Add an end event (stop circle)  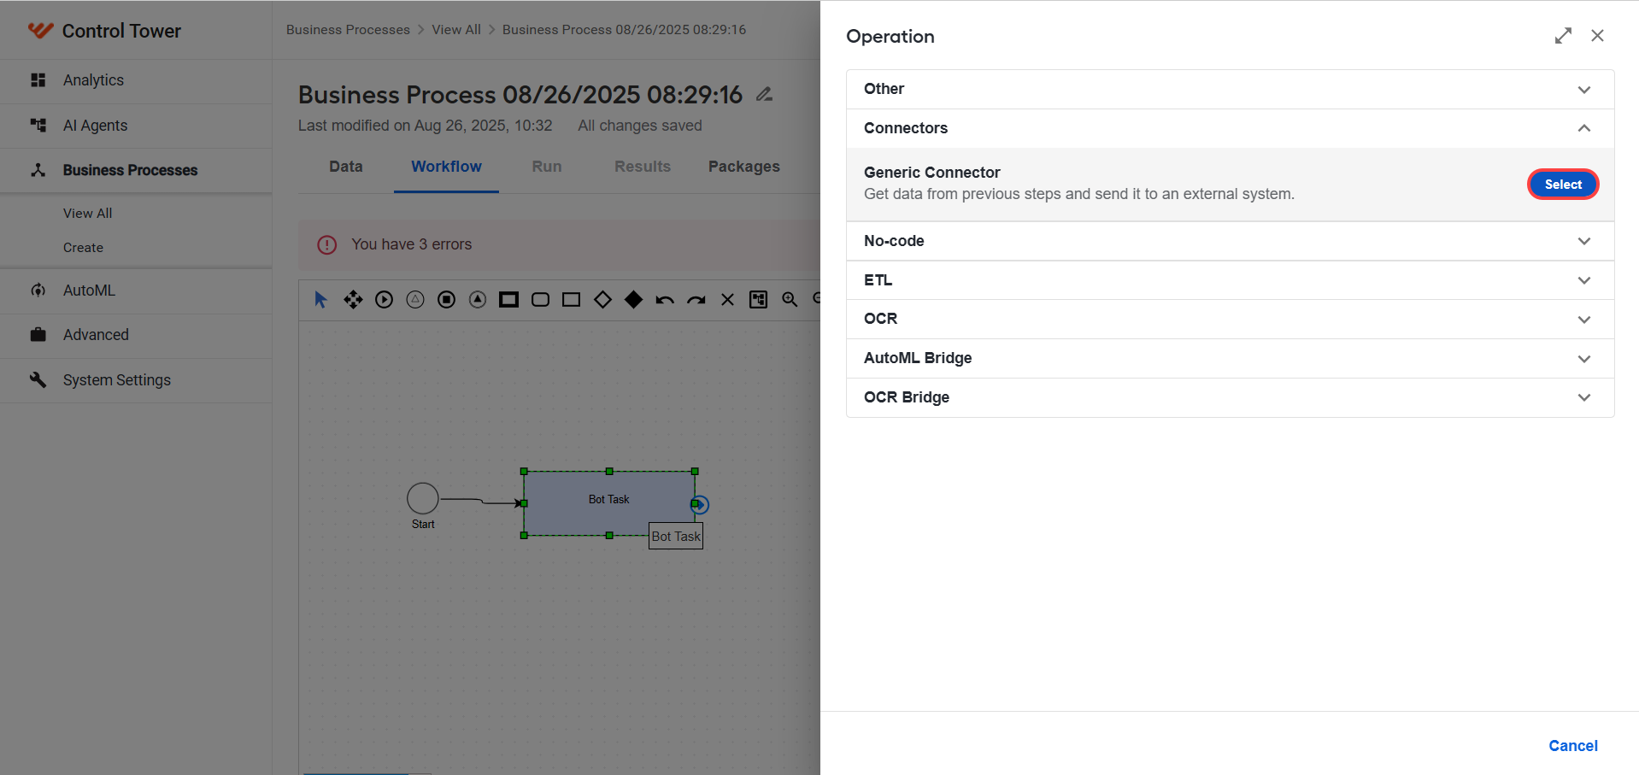click(x=446, y=300)
